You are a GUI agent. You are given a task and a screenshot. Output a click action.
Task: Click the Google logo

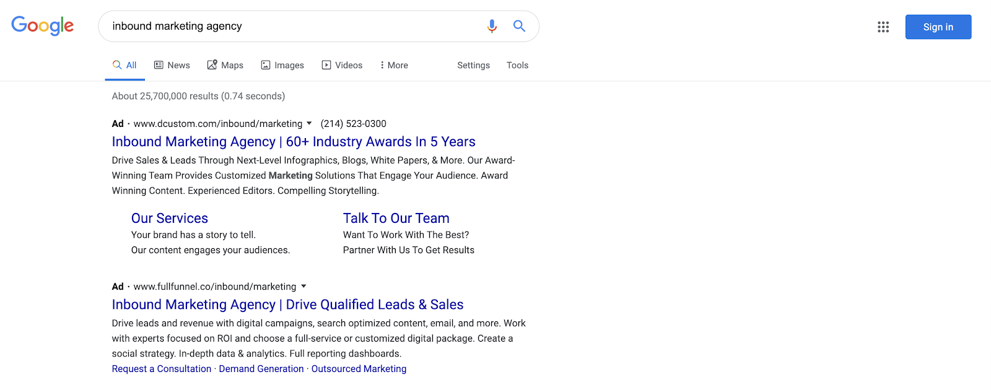point(43,26)
